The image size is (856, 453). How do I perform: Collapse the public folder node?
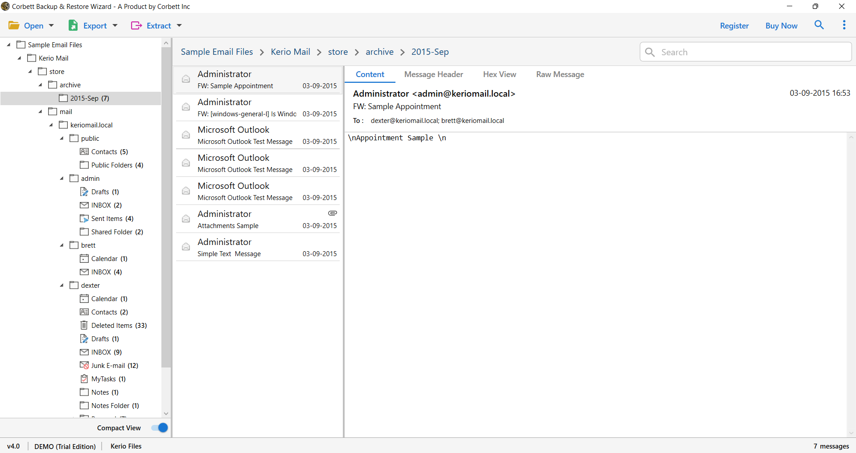click(x=62, y=138)
